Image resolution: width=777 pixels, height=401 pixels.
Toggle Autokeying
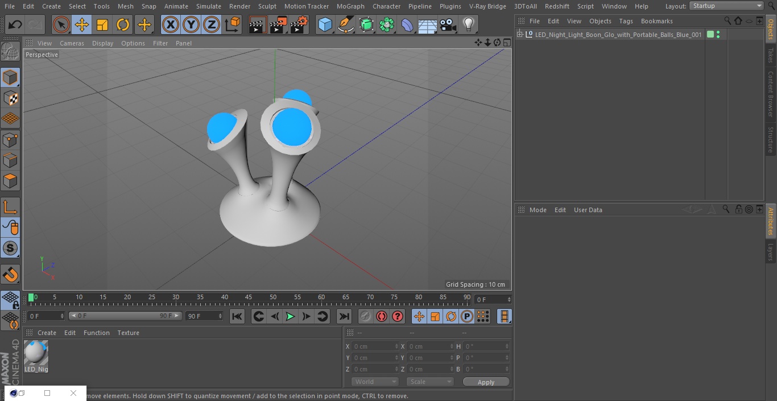pos(382,316)
